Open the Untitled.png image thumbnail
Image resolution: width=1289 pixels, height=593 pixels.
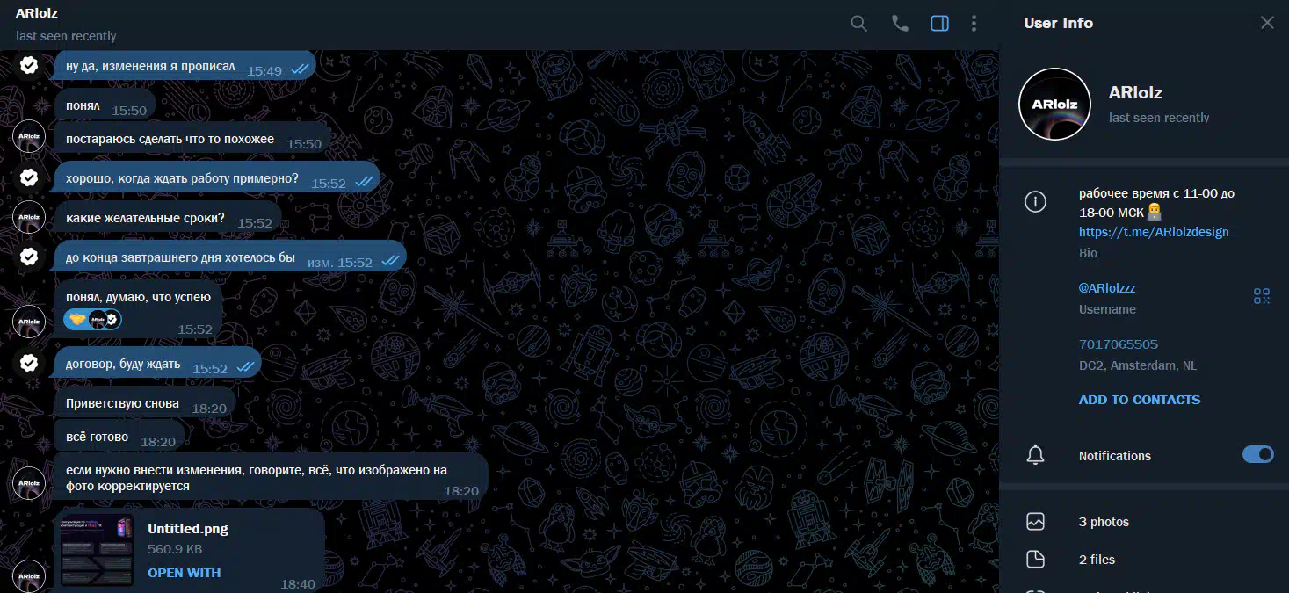(97, 550)
